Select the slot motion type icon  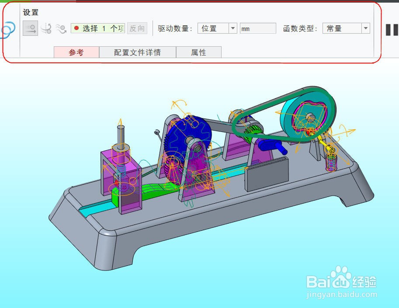pyautogui.click(x=61, y=28)
